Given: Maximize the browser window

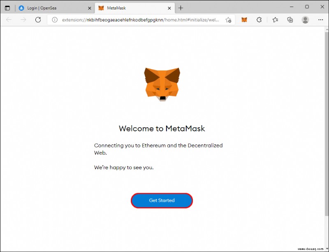Looking at the screenshot, I should coord(307,7).
